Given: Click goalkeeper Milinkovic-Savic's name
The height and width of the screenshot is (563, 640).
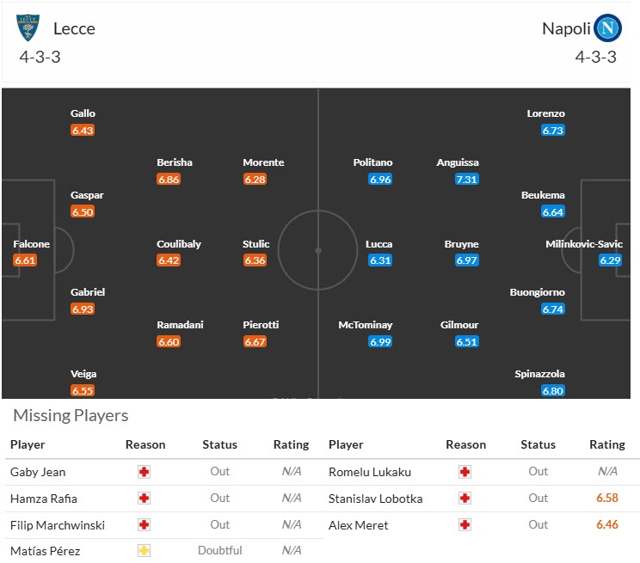Looking at the screenshot, I should [584, 244].
